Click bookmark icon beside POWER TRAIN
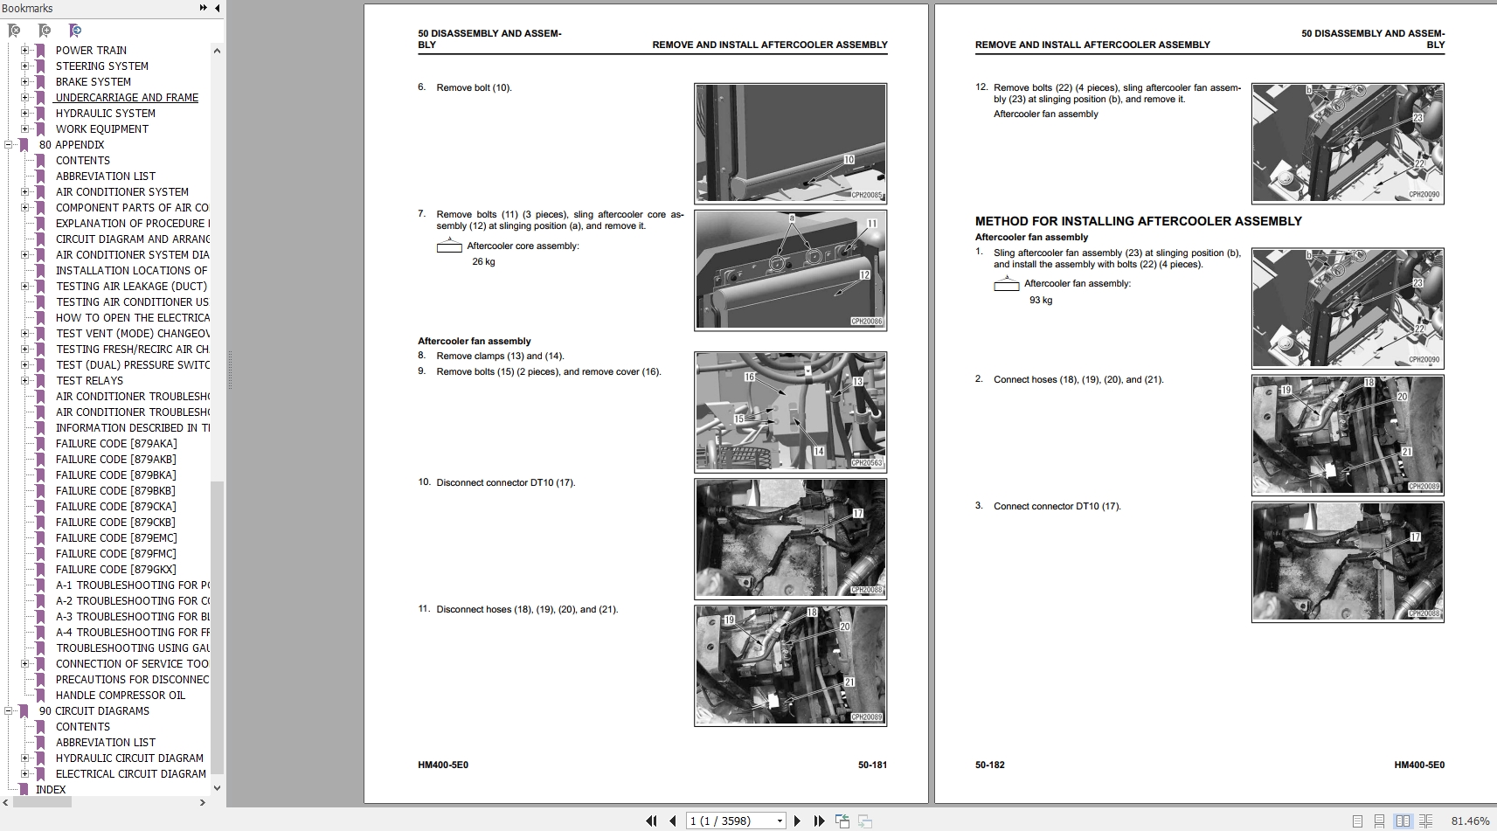1497x831 pixels. click(x=40, y=51)
